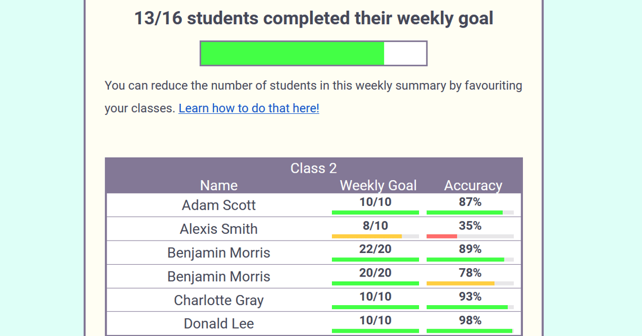Select the Alexis Smith name cell

click(x=218, y=229)
